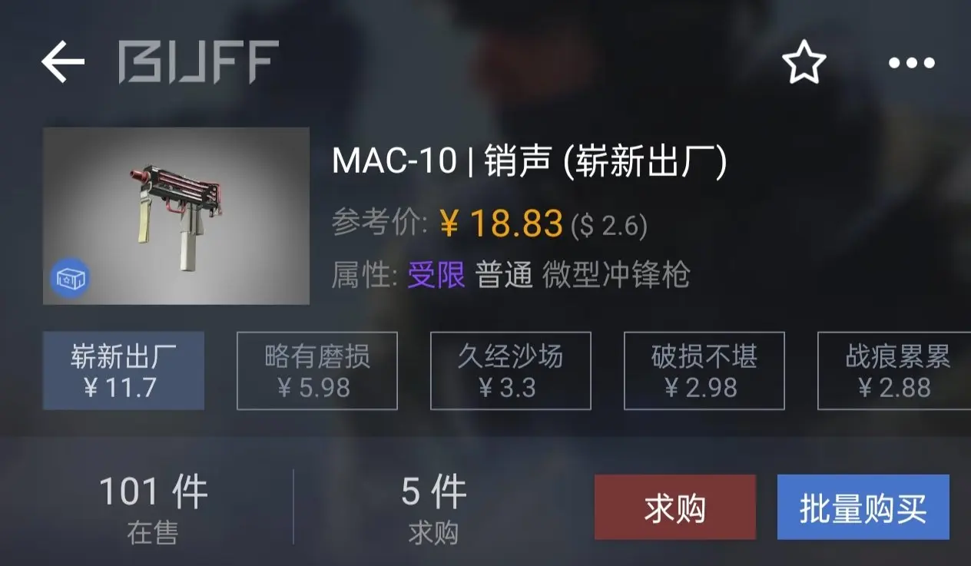Tap the 微型冲锋枪 weapon type tag
This screenshot has height=566, width=971.
[616, 274]
